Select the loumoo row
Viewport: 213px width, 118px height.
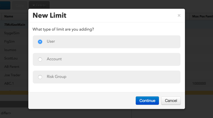[x=14, y=50]
